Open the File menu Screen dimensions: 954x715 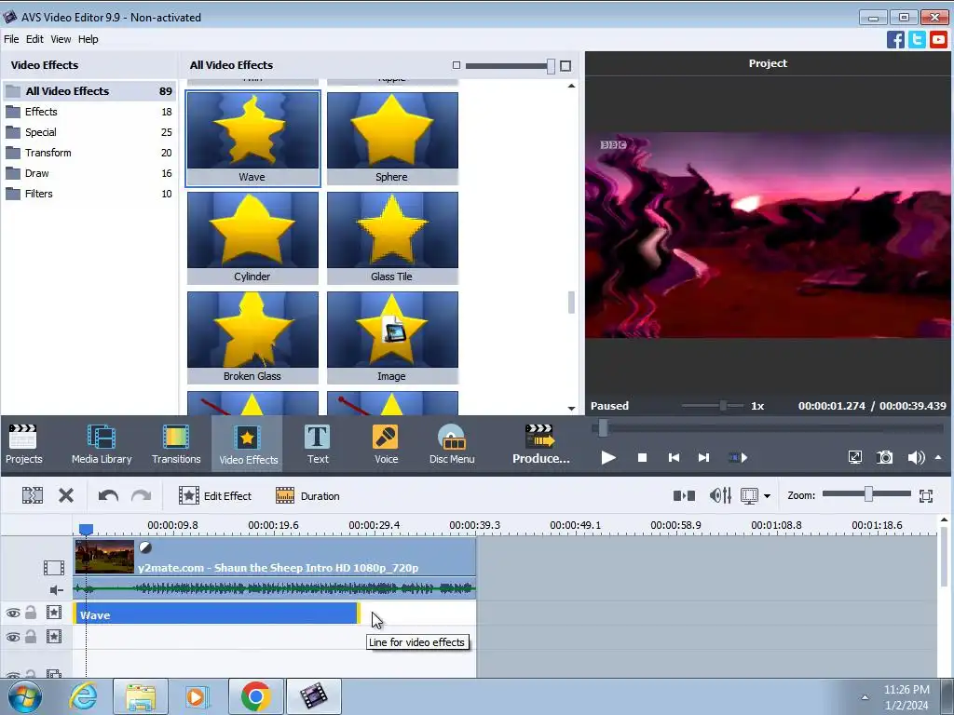(x=11, y=39)
